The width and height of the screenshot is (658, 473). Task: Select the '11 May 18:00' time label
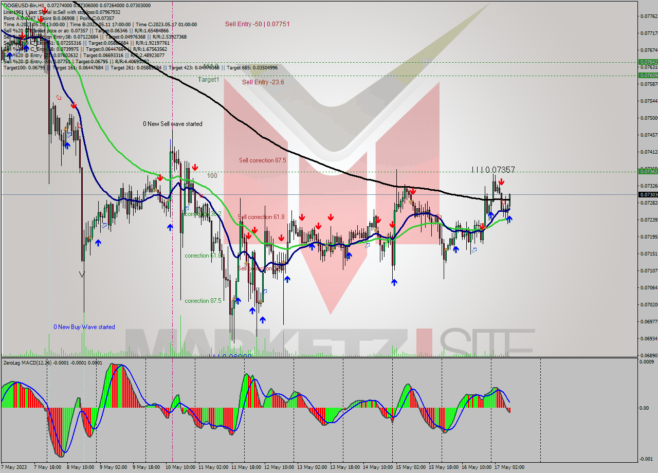[x=246, y=467]
